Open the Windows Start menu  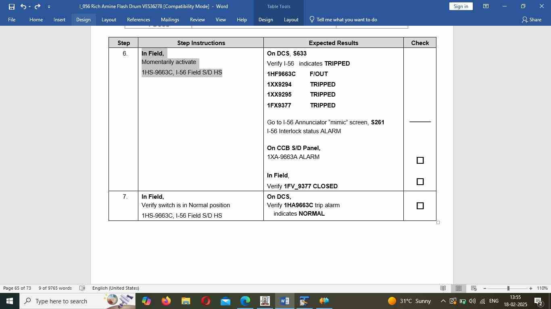coord(9,301)
